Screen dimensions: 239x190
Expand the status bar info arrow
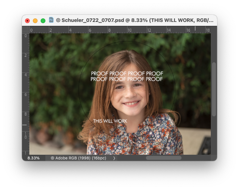coord(114,158)
